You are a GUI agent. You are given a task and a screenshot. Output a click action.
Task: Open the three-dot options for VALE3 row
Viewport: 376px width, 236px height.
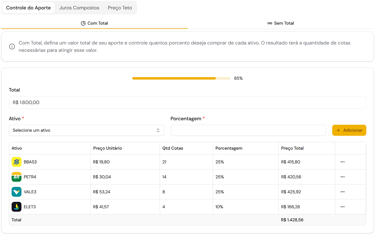click(342, 192)
